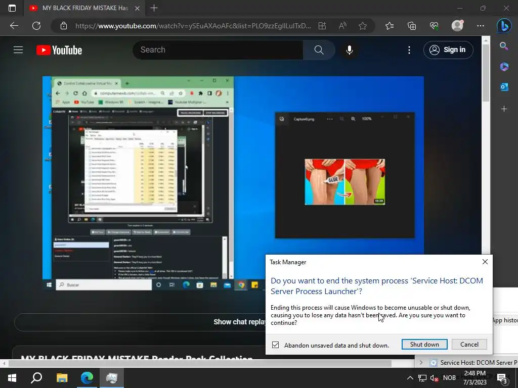Switch to Microsoft Edge on taskbar
This screenshot has height=388, width=518.
pos(87,378)
